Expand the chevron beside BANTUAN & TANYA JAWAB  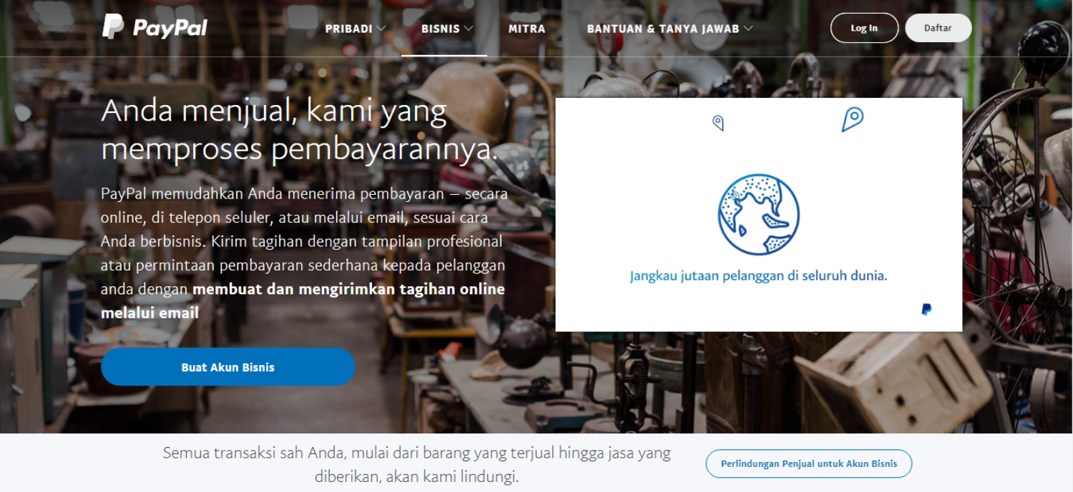pyautogui.click(x=748, y=29)
